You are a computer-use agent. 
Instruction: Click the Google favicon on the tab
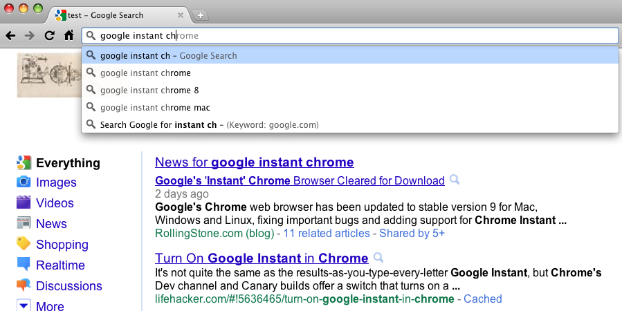click(60, 15)
